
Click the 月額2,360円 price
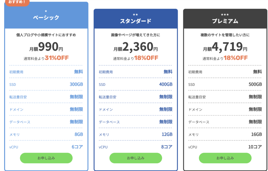(136, 47)
